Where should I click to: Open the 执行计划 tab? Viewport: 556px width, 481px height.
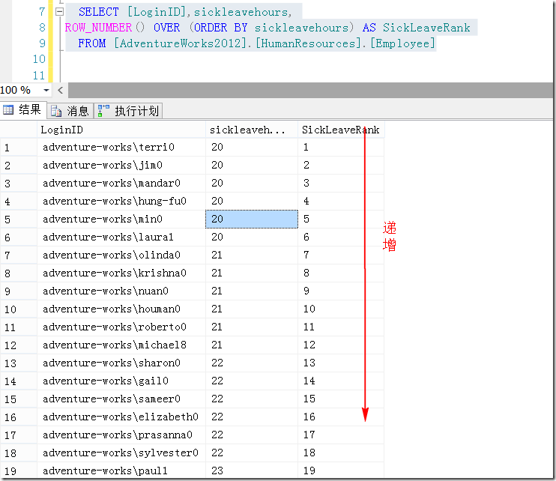(x=129, y=111)
